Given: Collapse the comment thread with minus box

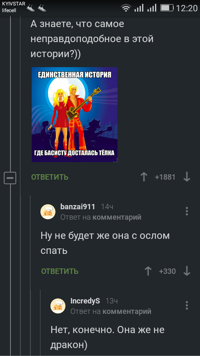Looking at the screenshot, I should tap(10, 178).
